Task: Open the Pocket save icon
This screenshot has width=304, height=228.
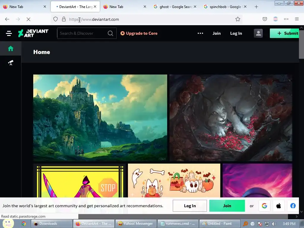Action: click(265, 19)
